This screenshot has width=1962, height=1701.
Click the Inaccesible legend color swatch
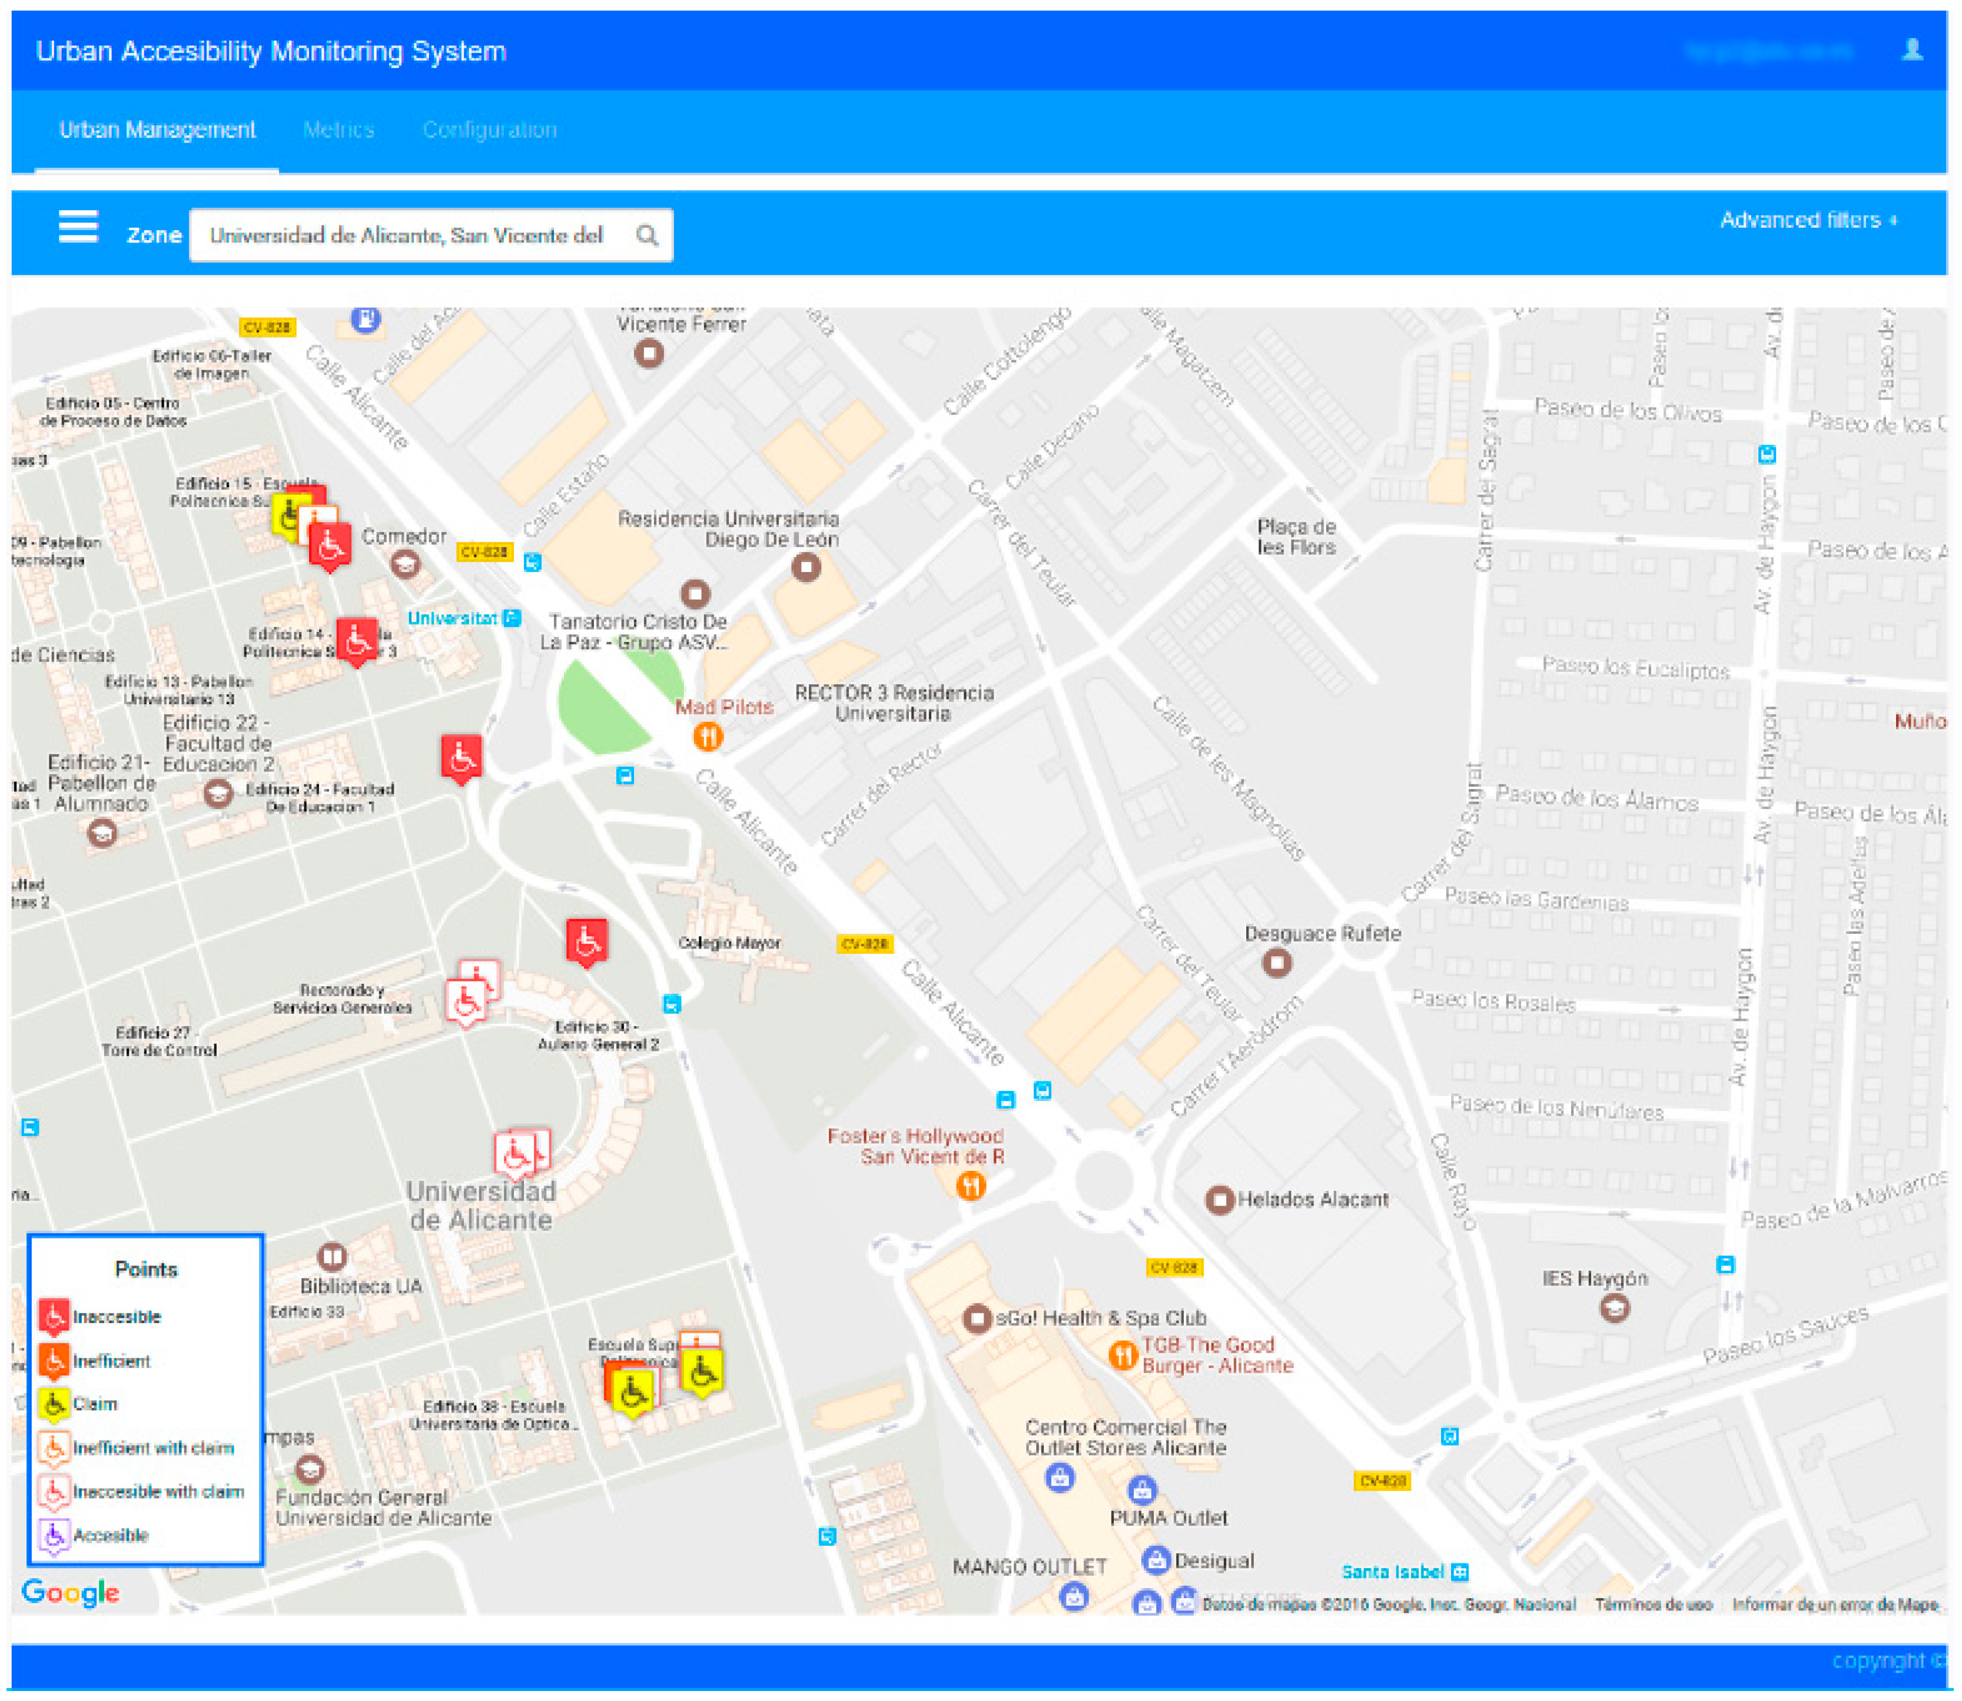(54, 1317)
